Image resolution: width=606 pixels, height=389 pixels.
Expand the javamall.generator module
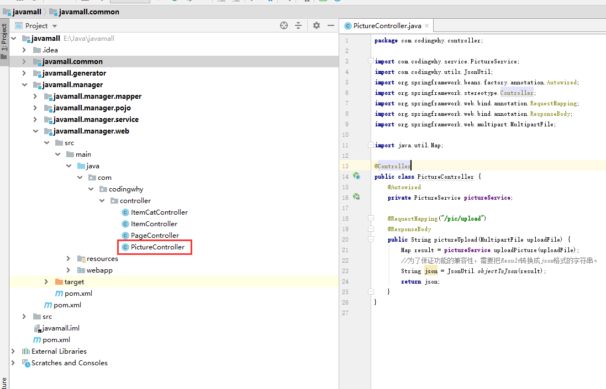[24, 73]
